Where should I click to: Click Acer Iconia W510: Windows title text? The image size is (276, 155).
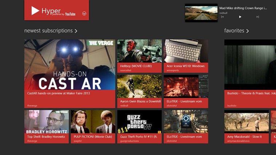[185, 66]
